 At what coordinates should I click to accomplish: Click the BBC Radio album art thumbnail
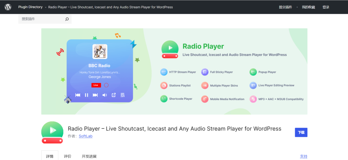(x=100, y=52)
